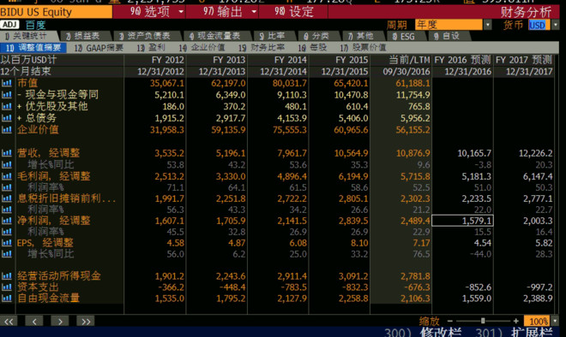
Task: Switch to the 分类 tab
Action: (x=320, y=36)
